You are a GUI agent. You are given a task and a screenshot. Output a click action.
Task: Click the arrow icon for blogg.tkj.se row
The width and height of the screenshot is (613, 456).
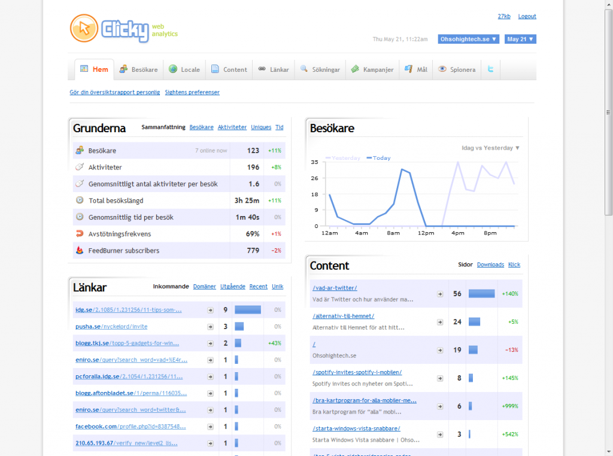pos(210,343)
